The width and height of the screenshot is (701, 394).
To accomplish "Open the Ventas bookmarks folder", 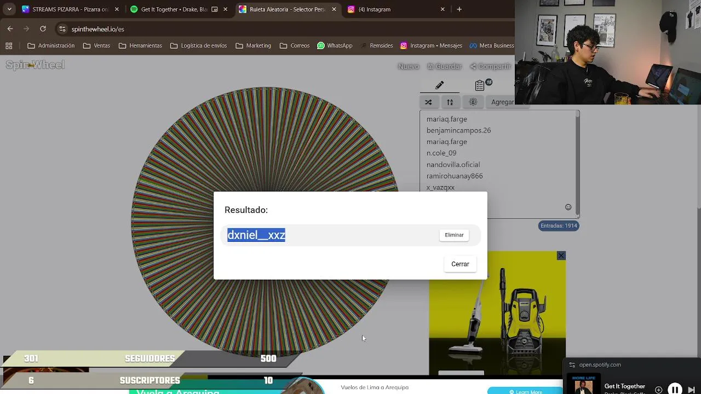I will (x=96, y=45).
